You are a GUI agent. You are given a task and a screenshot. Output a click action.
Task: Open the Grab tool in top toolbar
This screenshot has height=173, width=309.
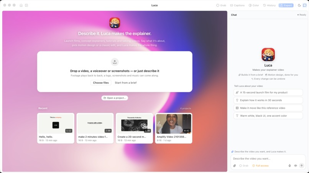tap(221, 5)
